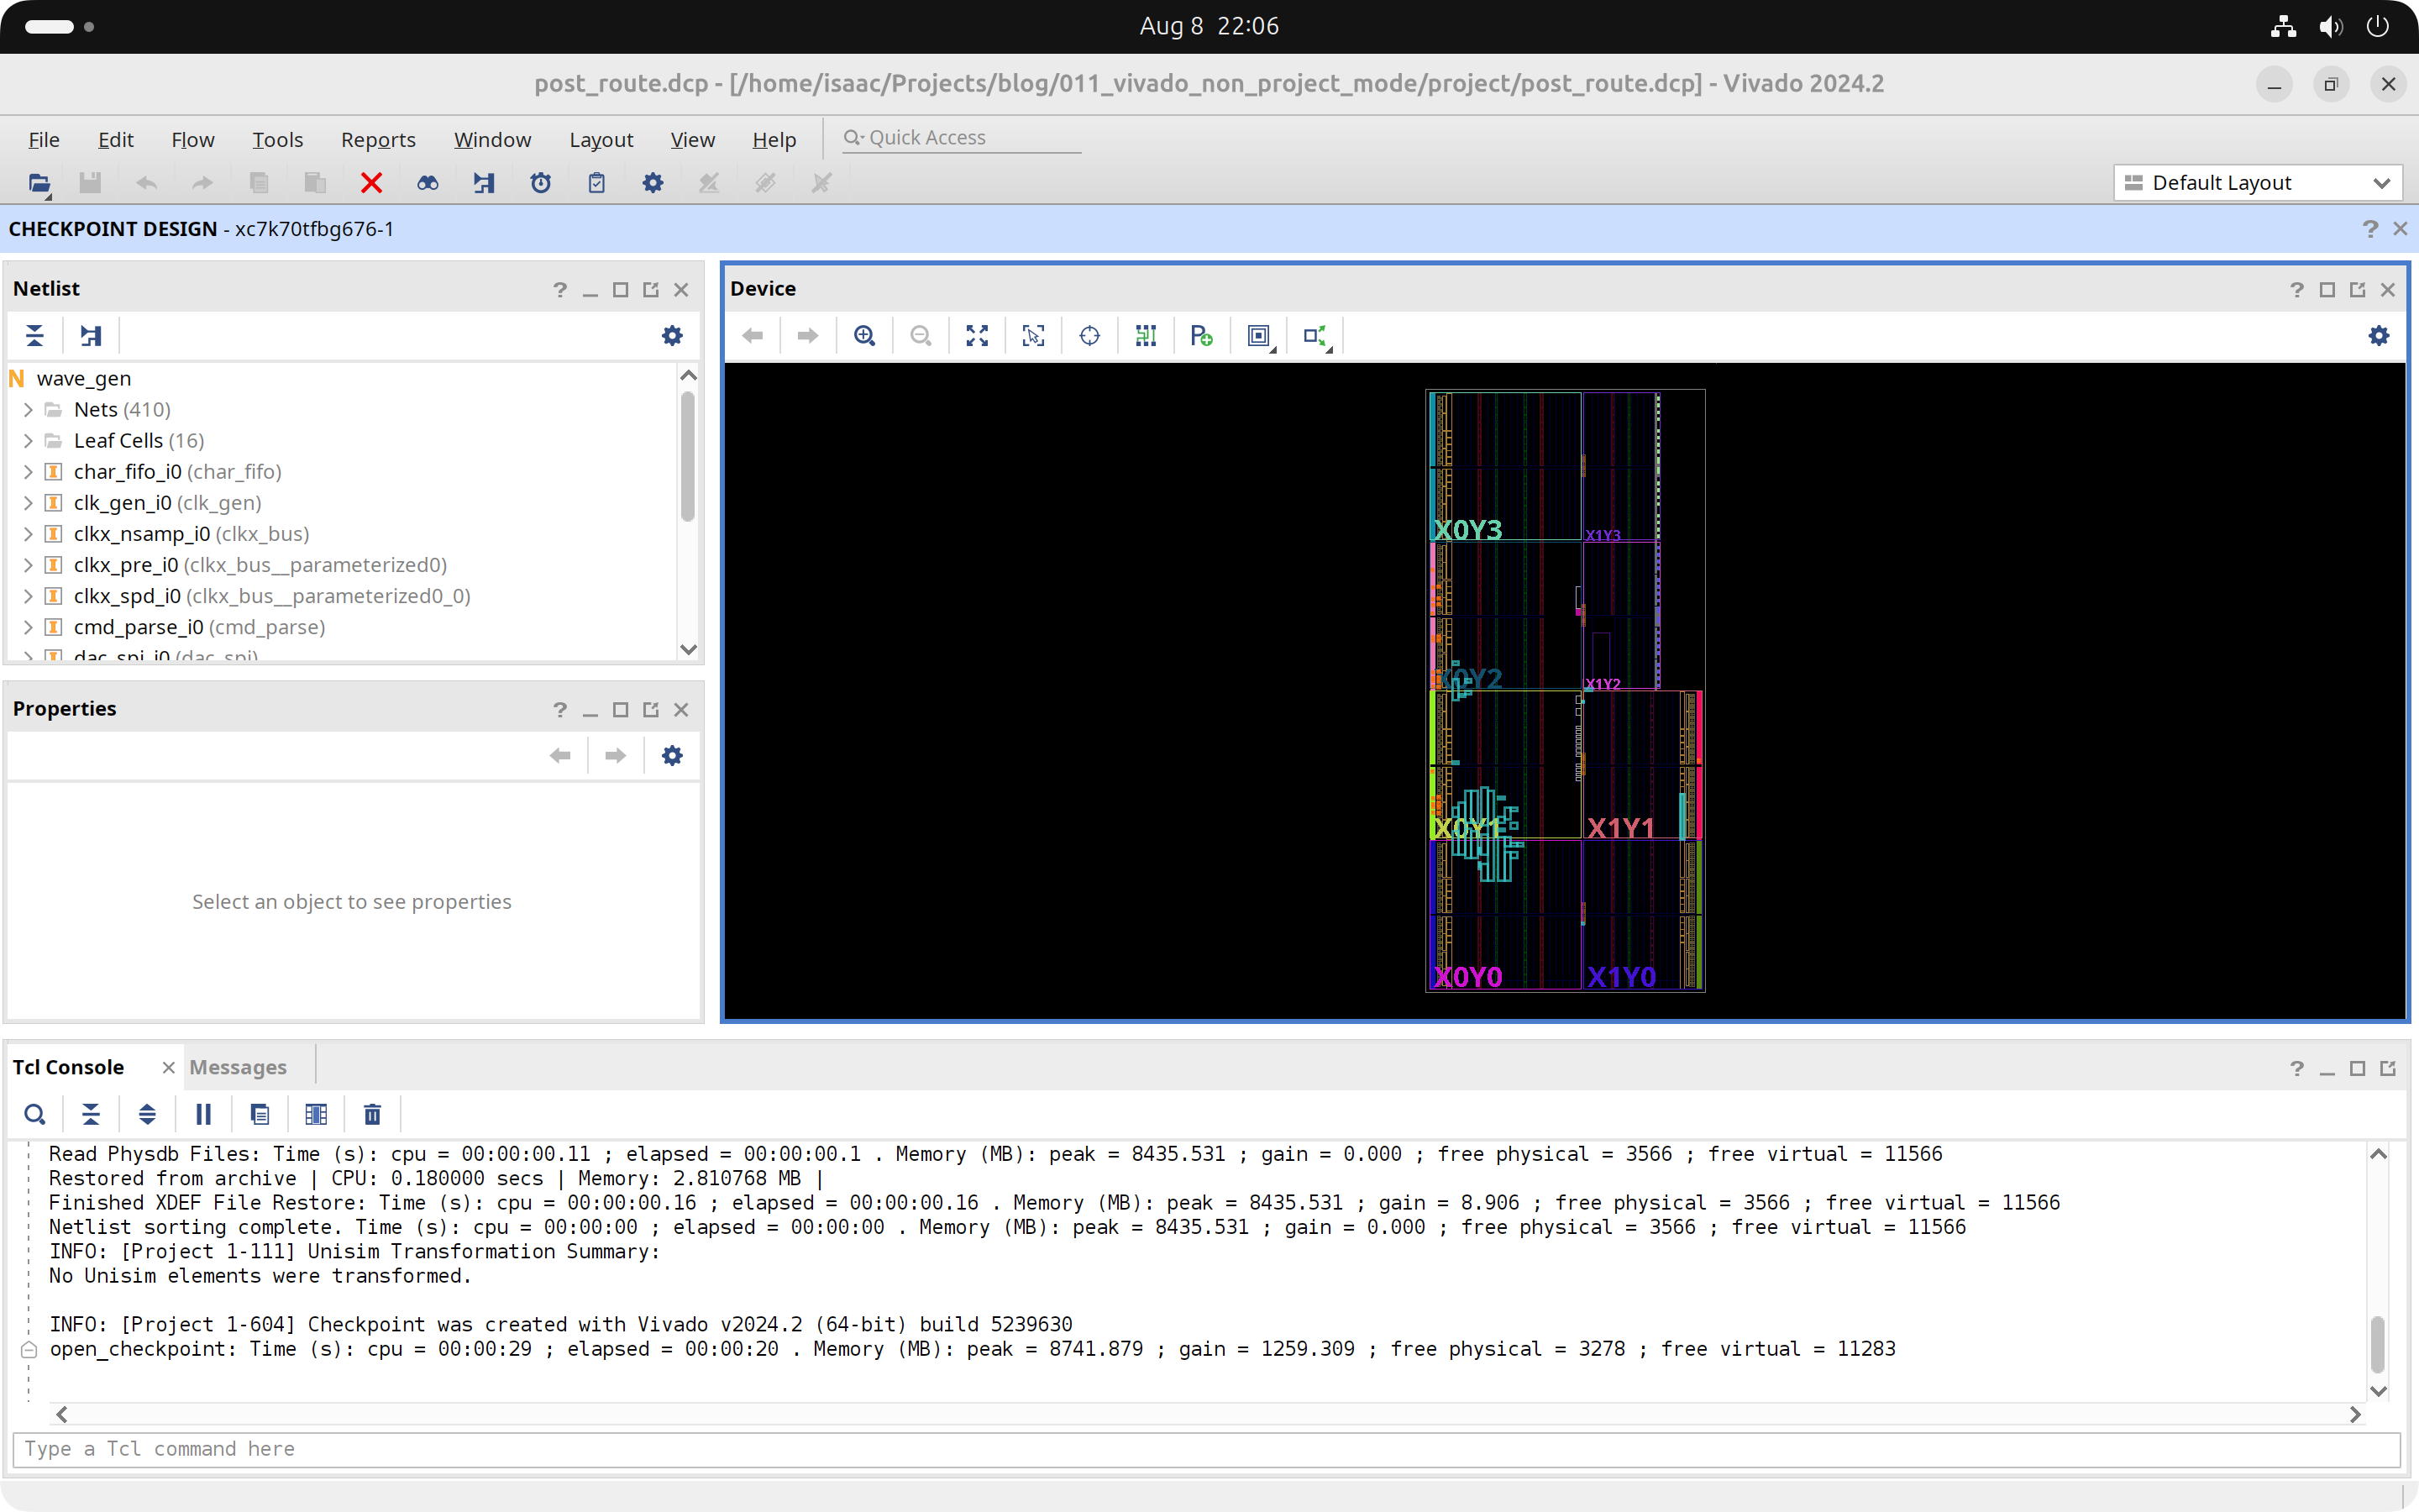Expand the Nets (410) folder
The image size is (2419, 1512).
pyautogui.click(x=28, y=410)
